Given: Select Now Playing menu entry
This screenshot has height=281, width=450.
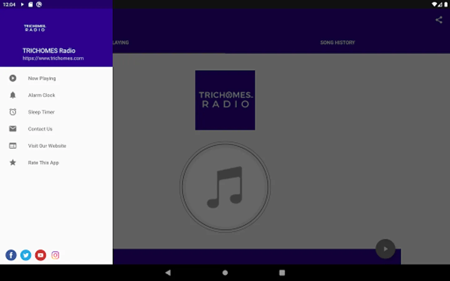Looking at the screenshot, I should (x=56, y=78).
